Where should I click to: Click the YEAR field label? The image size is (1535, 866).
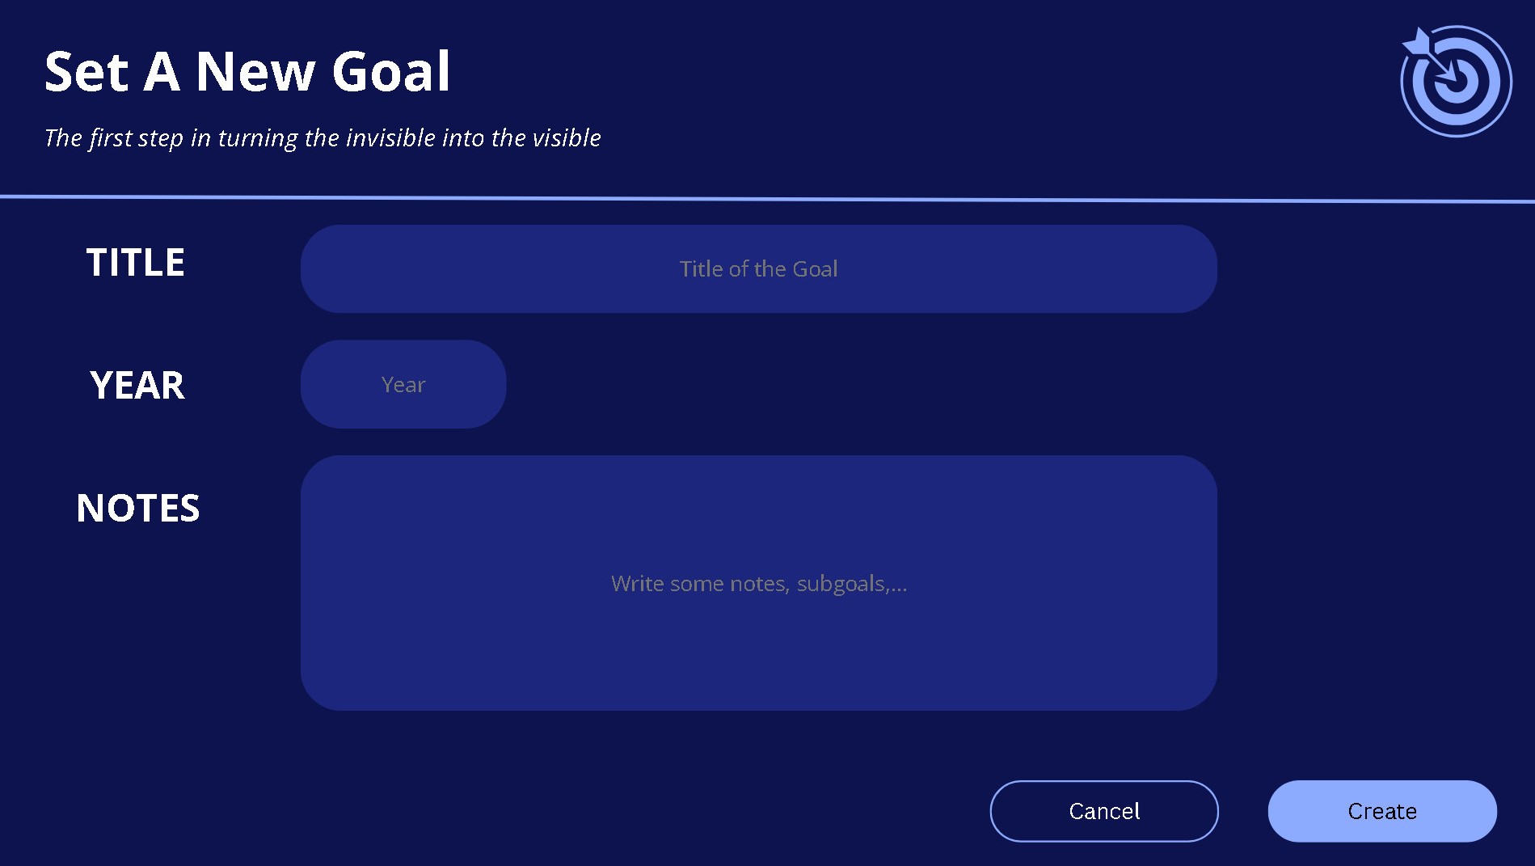pos(137,385)
